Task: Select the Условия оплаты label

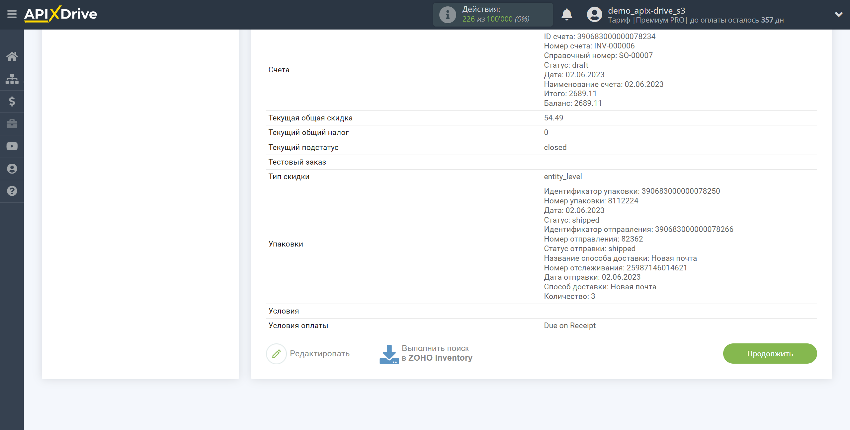Action: click(298, 325)
